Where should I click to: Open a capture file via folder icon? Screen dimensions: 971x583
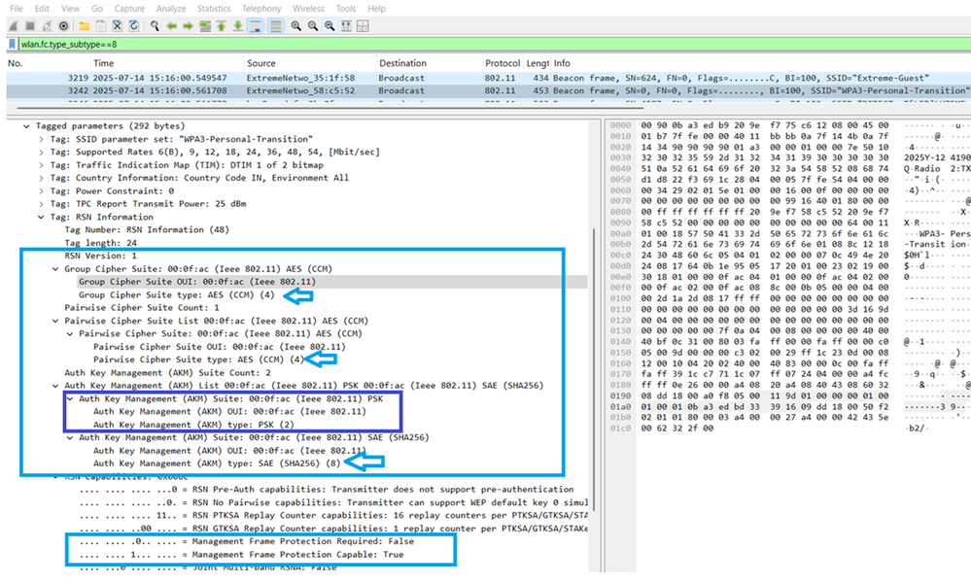[84, 26]
